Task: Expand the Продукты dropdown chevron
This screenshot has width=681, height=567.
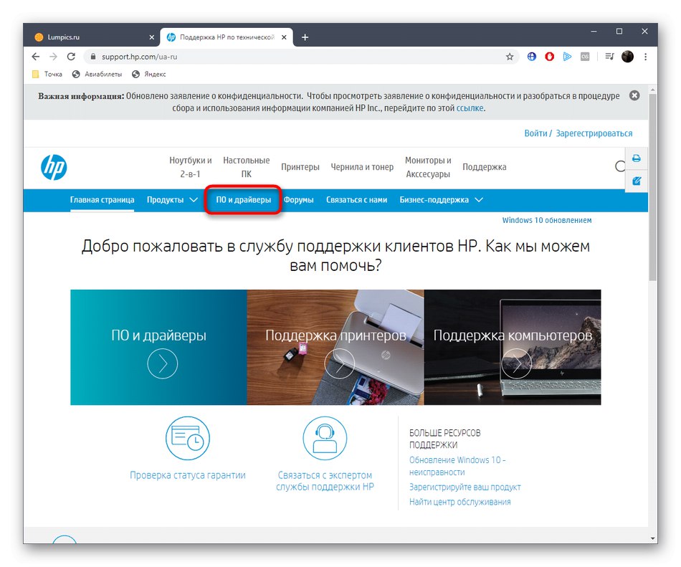Action: click(x=194, y=200)
